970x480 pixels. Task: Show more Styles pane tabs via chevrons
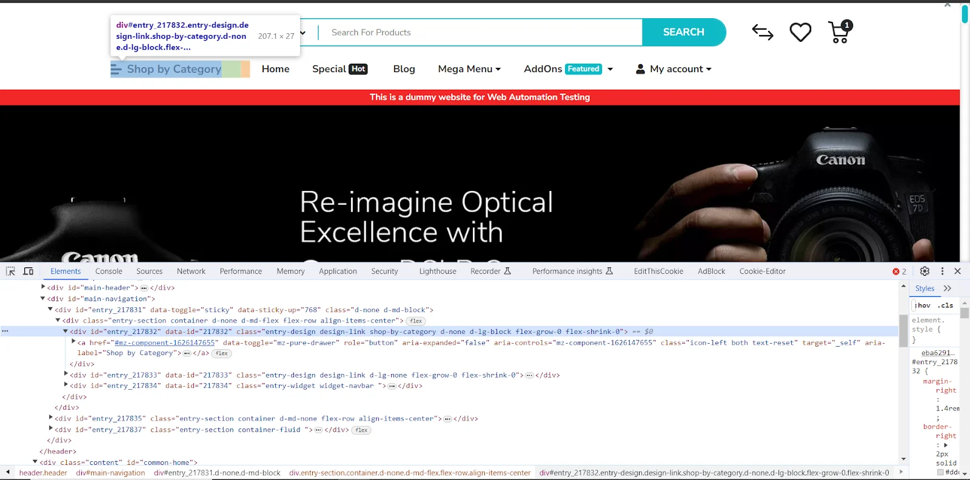[x=948, y=288]
